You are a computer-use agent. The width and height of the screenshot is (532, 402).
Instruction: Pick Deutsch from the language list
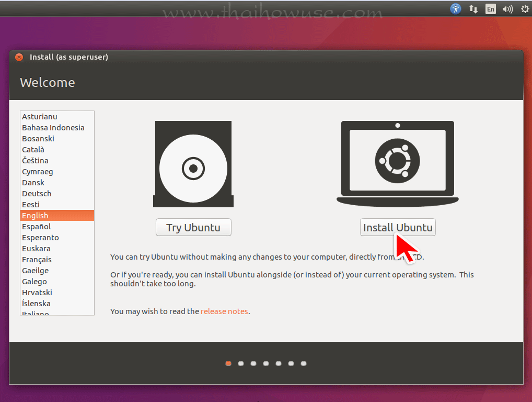point(57,193)
